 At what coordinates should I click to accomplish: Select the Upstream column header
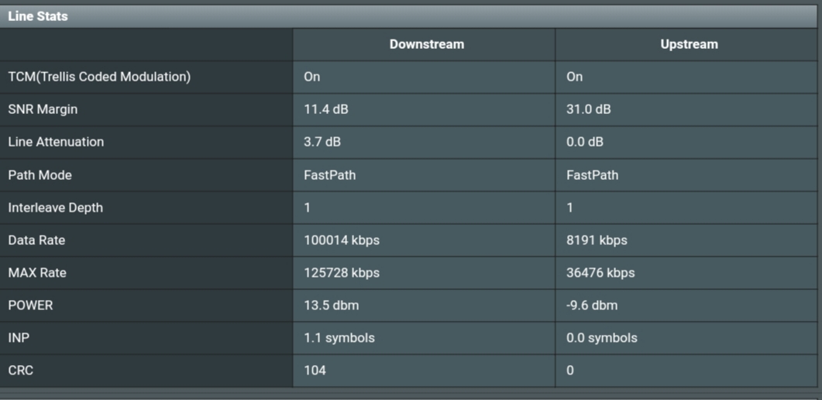(689, 44)
